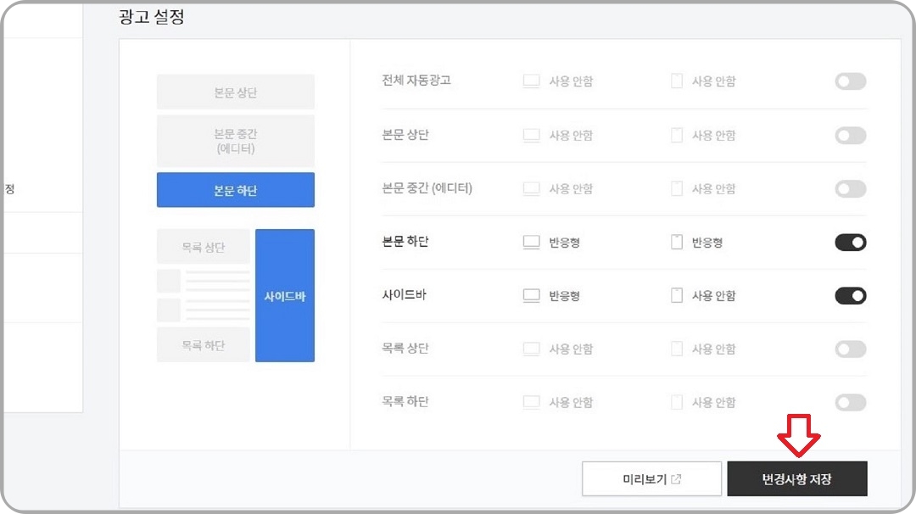Click the highlighted 본문 하단 block in preview
Screen dimensions: 916x514
point(235,190)
